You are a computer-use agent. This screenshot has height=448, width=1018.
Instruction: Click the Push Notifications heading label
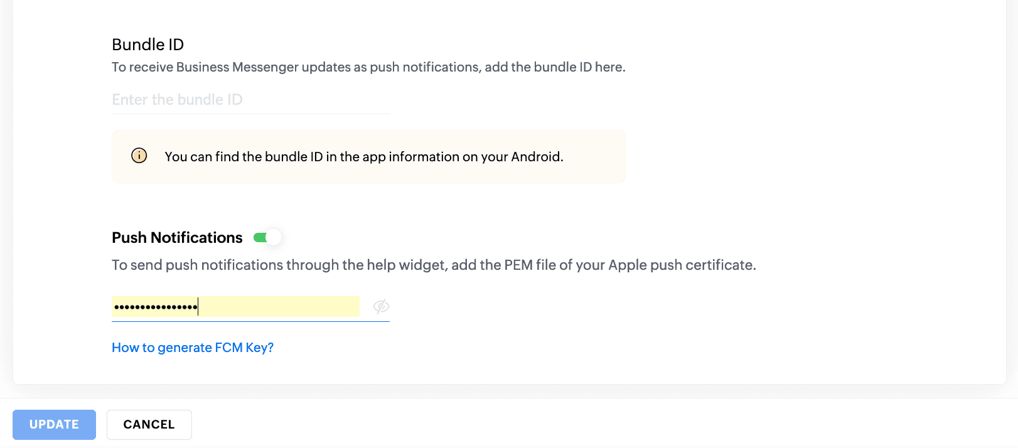tap(177, 238)
